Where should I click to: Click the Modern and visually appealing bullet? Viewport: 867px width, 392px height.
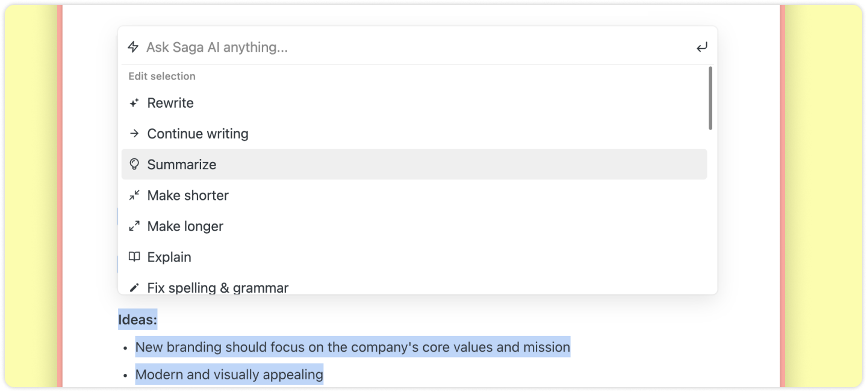click(229, 375)
